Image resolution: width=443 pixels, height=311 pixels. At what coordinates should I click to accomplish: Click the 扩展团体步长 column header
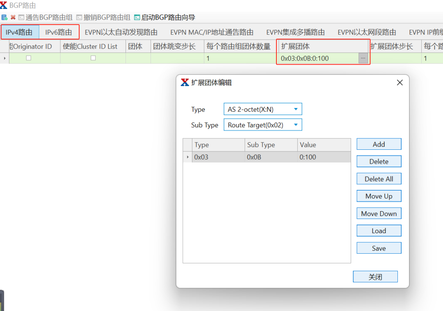(395, 46)
